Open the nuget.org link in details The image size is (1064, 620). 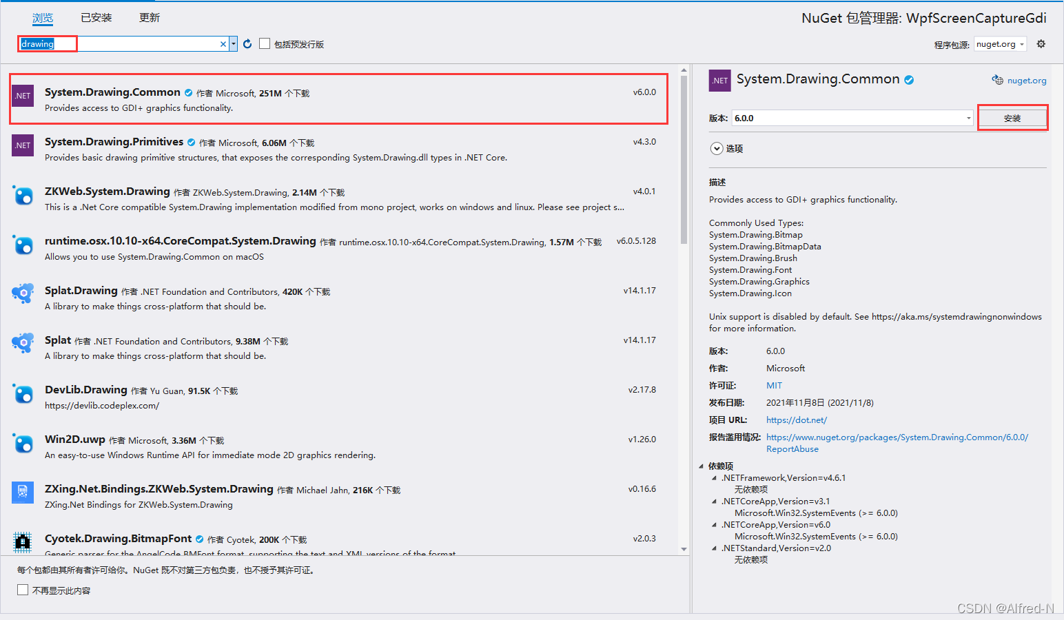(1027, 81)
